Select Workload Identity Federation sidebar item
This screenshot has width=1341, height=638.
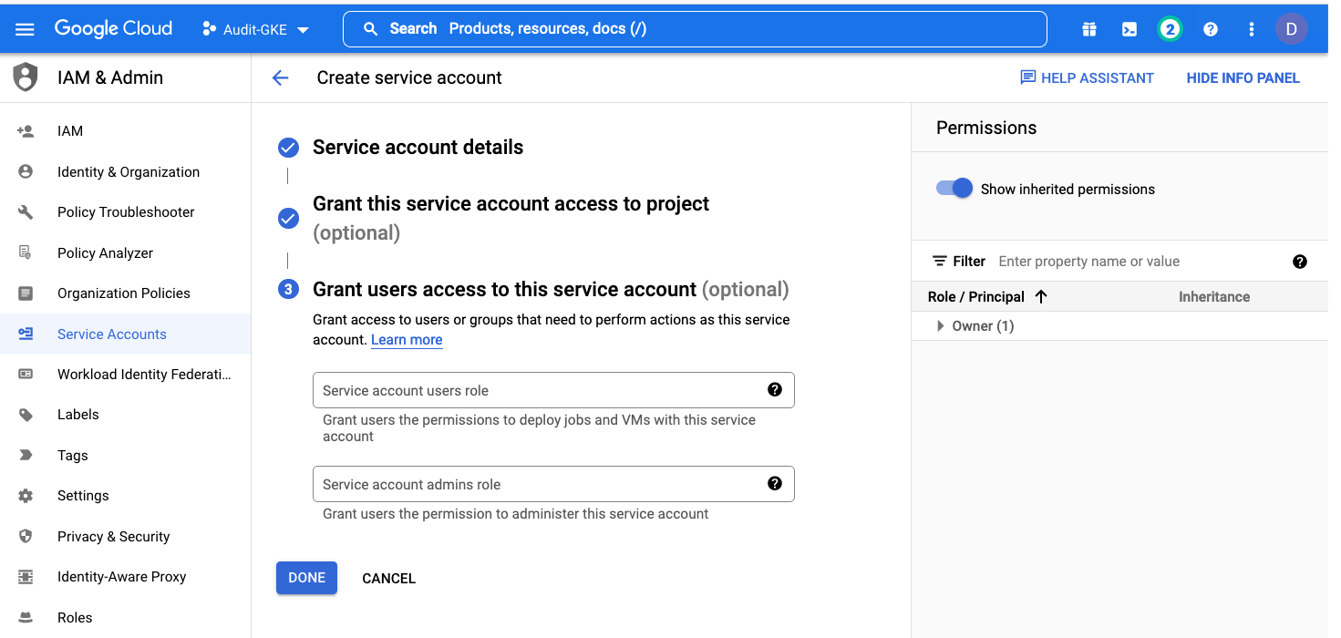[x=144, y=374]
